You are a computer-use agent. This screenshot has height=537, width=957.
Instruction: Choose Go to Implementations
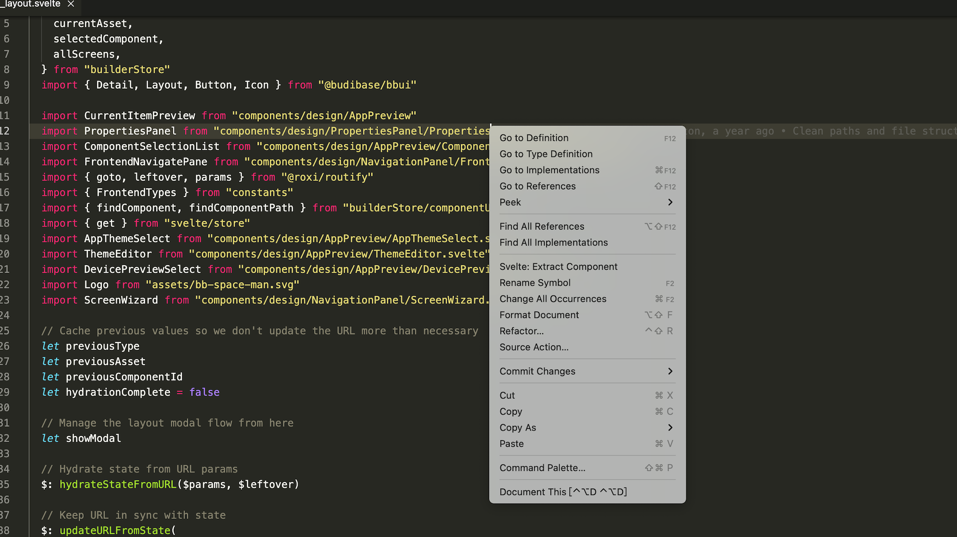[550, 170]
